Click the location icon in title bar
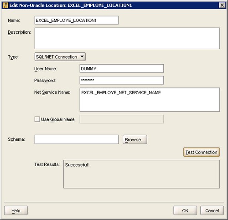 click(x=5, y=5)
